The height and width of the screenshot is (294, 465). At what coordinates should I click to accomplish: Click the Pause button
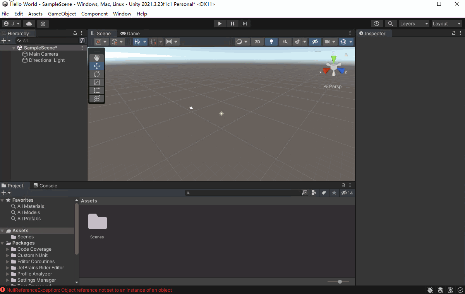point(232,24)
